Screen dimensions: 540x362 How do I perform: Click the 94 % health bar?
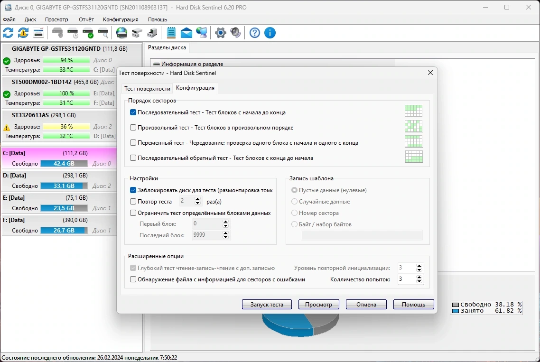coord(66,60)
